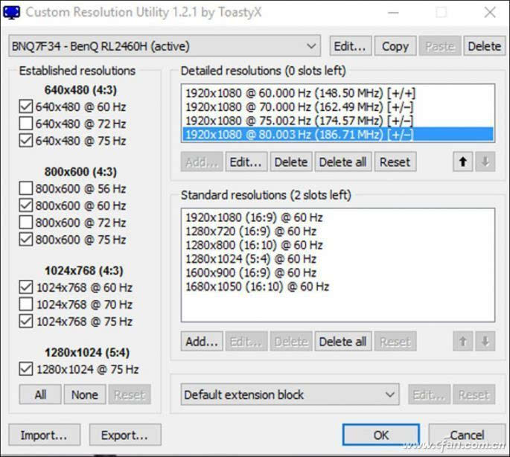Click detailed resolutions down arrow button

485,162
